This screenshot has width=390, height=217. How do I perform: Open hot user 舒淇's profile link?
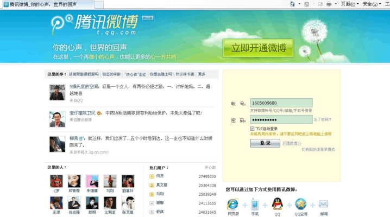point(160,212)
